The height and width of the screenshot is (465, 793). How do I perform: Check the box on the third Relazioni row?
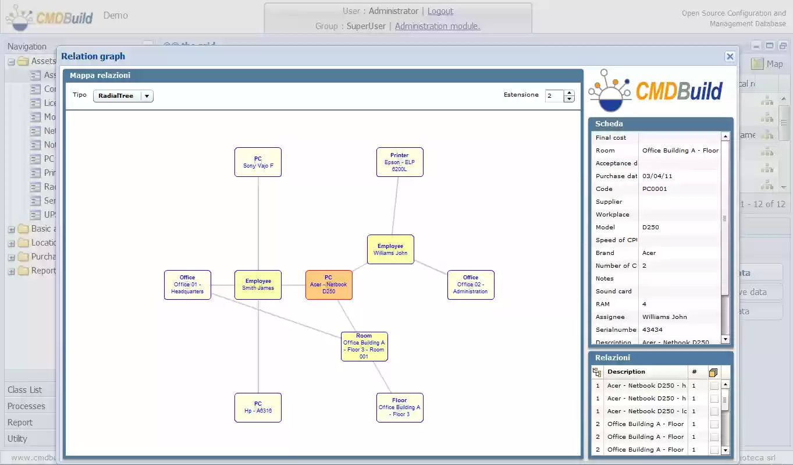(714, 411)
